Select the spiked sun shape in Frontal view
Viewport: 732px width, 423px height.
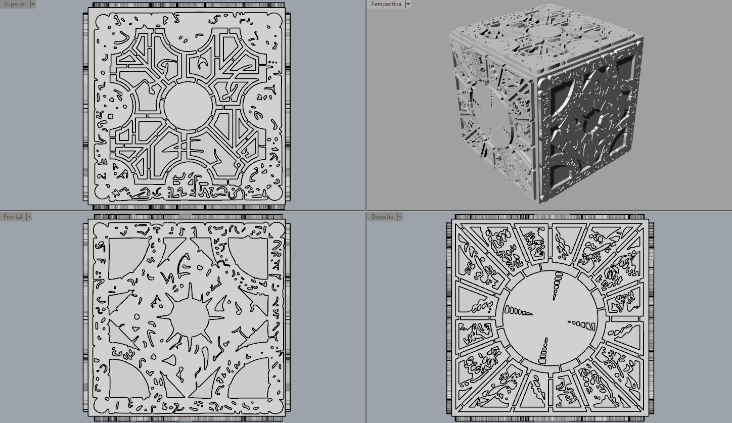pos(191,318)
